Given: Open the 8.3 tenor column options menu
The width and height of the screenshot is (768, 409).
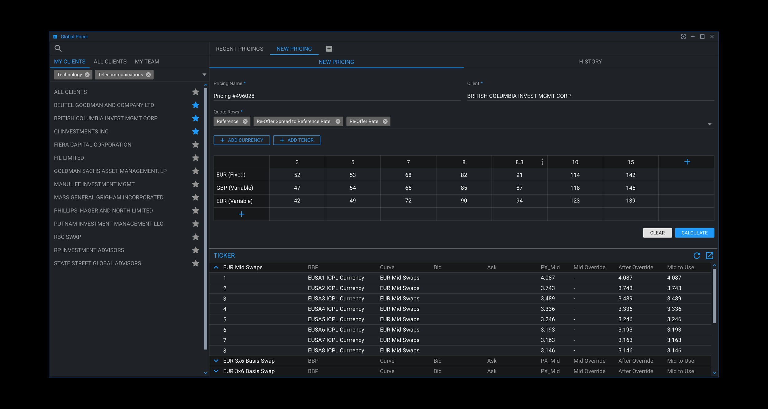Looking at the screenshot, I should [542, 162].
